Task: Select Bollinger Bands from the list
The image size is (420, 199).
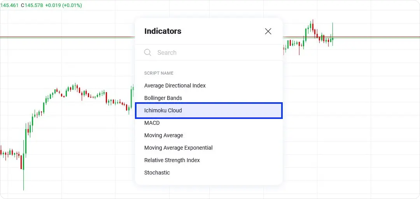Action: pos(163,98)
